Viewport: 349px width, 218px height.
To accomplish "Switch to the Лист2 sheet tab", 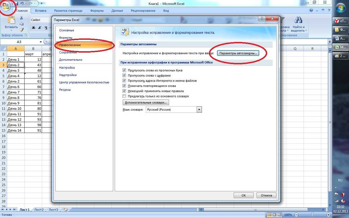I will 39,210.
